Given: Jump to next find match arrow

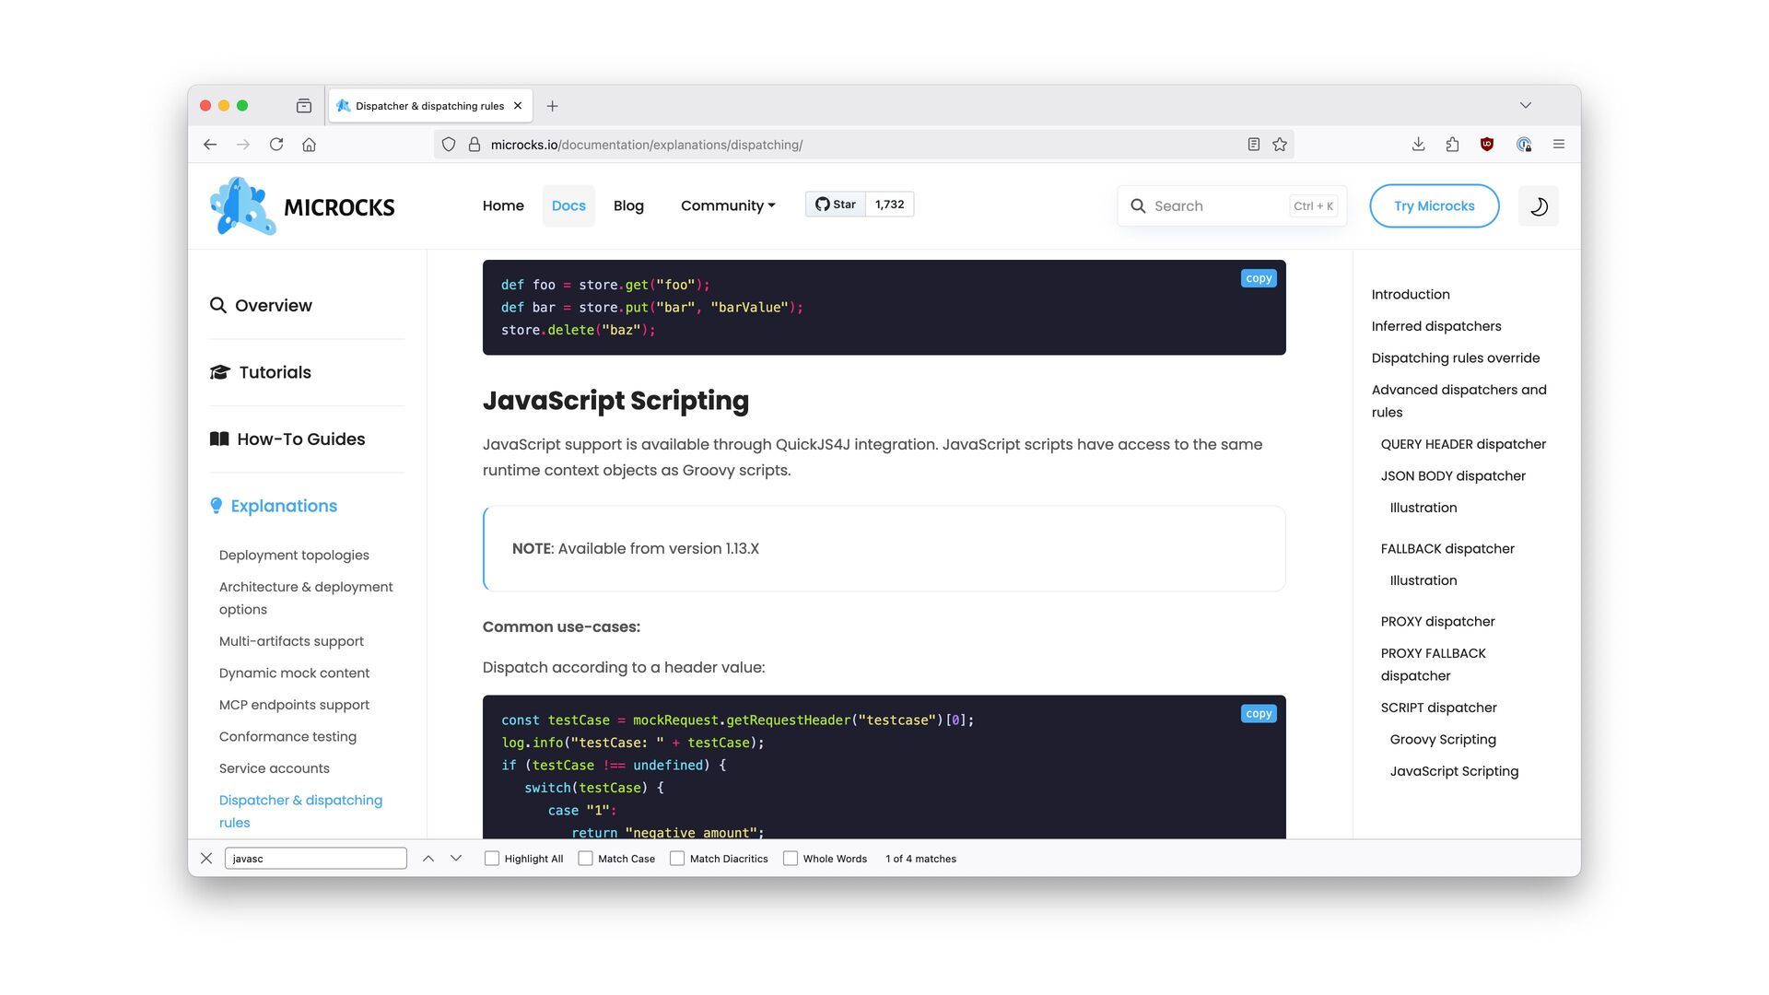Looking at the screenshot, I should (x=456, y=859).
